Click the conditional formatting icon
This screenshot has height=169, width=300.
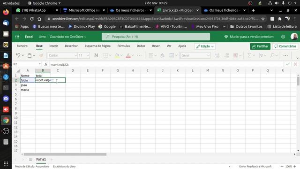click(236, 55)
